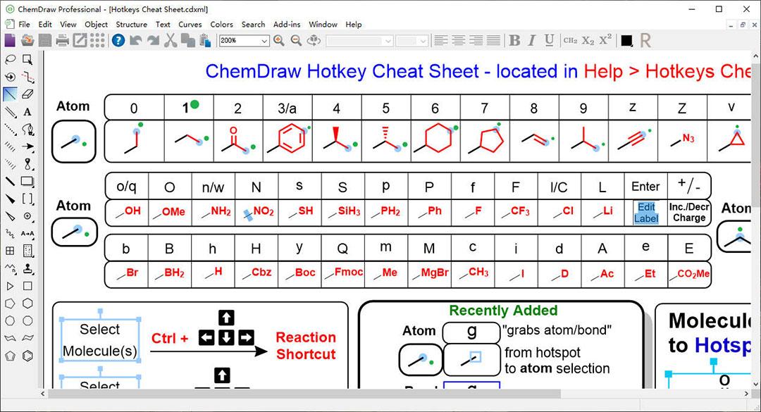The width and height of the screenshot is (761, 412).
Task: Pick the Table tool
Action: click(10, 251)
